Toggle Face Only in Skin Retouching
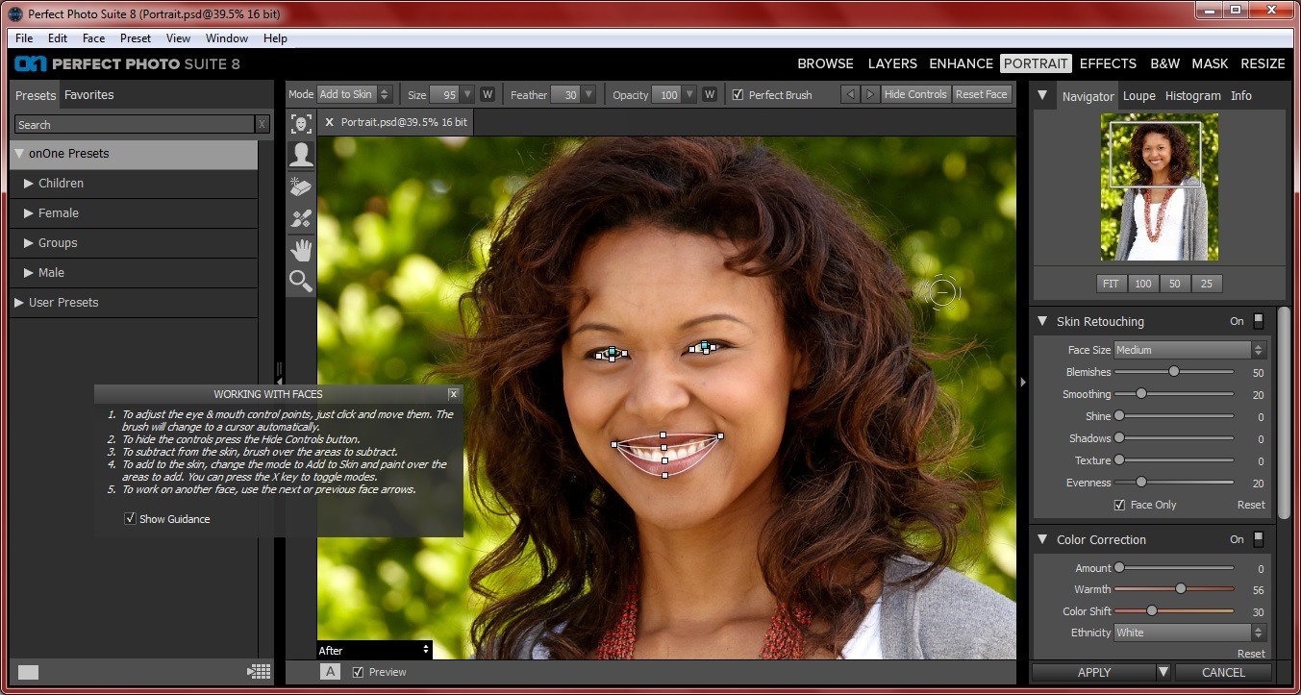The height and width of the screenshot is (695, 1301). (1121, 505)
